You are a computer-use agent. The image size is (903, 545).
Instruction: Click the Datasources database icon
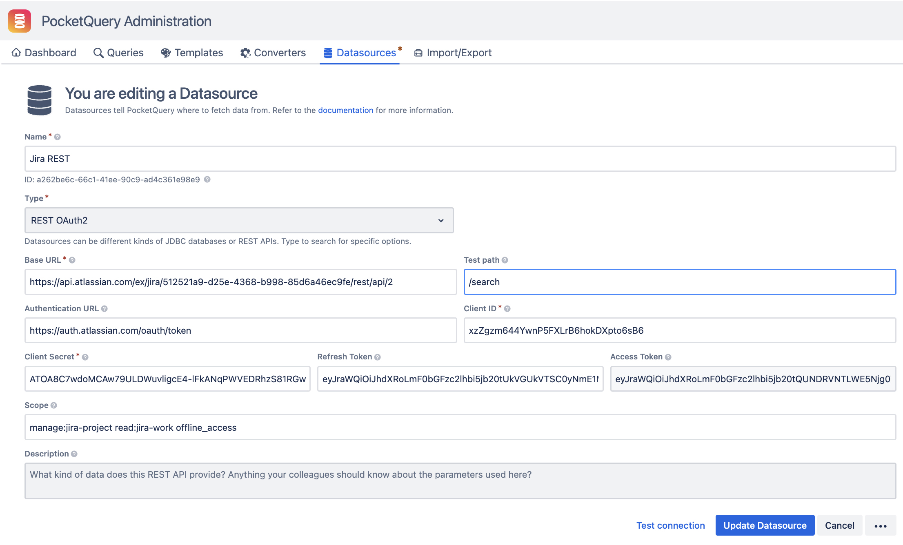328,53
